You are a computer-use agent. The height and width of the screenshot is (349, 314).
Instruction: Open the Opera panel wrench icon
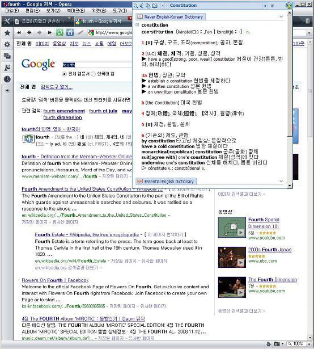pos(7,21)
